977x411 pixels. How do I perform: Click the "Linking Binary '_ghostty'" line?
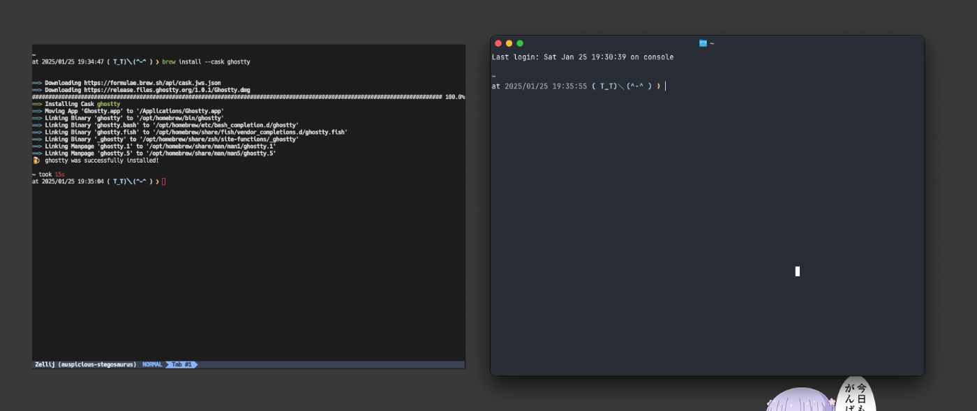[x=165, y=139]
